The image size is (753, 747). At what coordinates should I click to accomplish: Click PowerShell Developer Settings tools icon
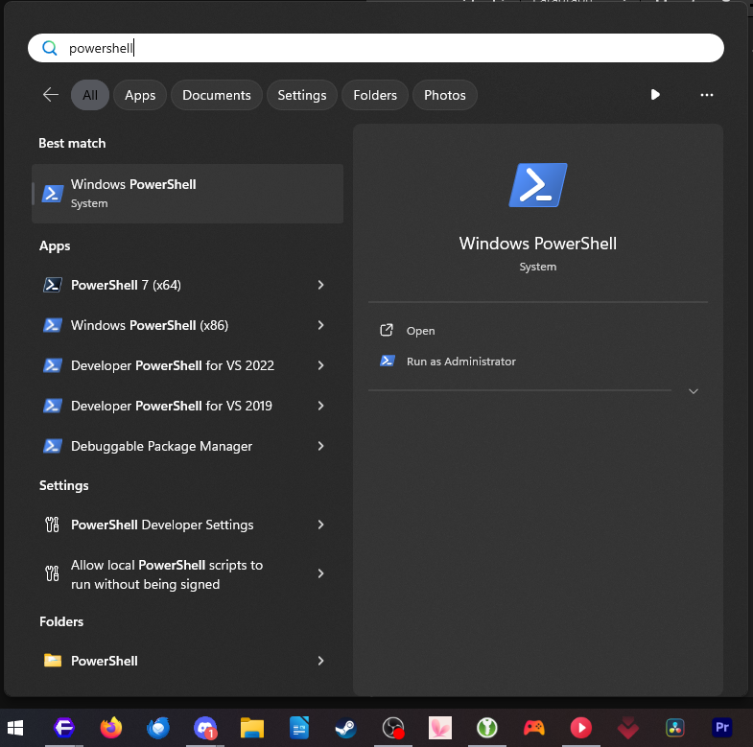coord(52,525)
